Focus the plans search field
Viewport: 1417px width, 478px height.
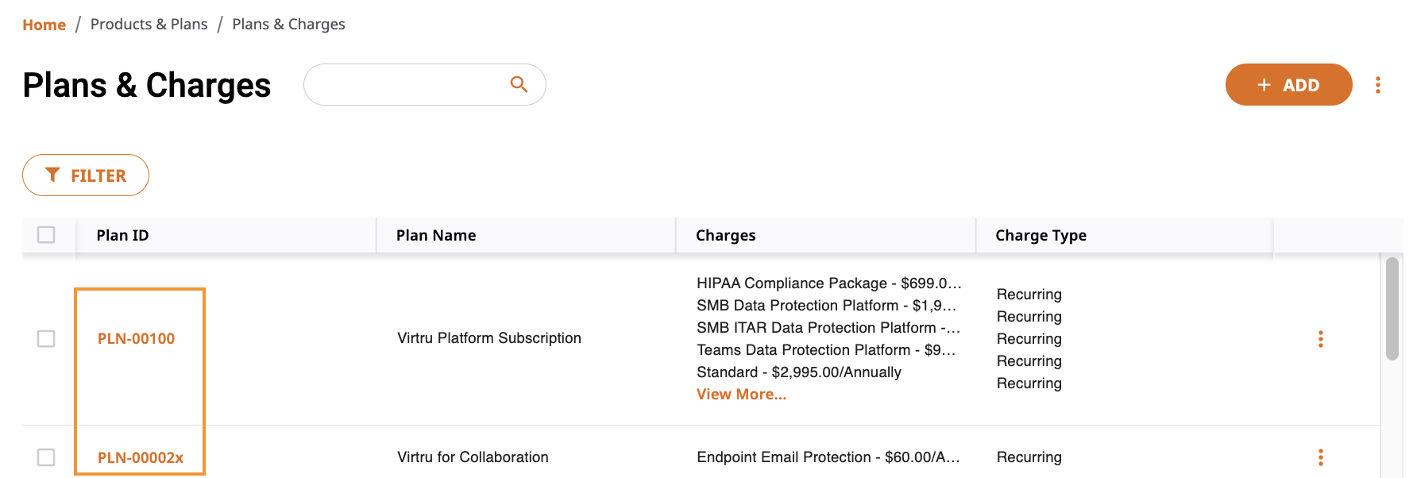pyautogui.click(x=424, y=85)
